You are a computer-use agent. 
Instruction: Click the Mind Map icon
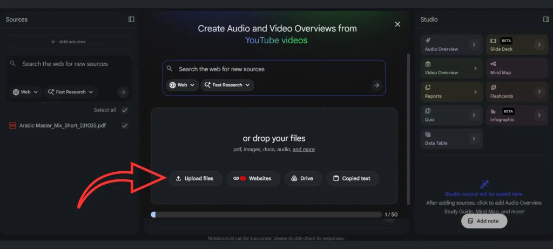tap(493, 64)
